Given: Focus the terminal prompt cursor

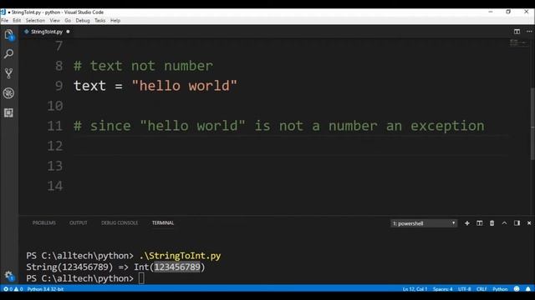Looking at the screenshot, I should pos(141,278).
